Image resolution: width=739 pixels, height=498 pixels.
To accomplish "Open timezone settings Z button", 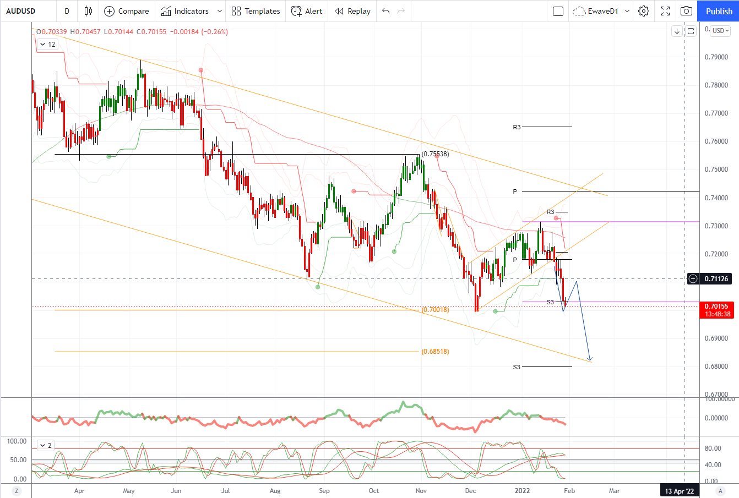I will click(x=16, y=491).
